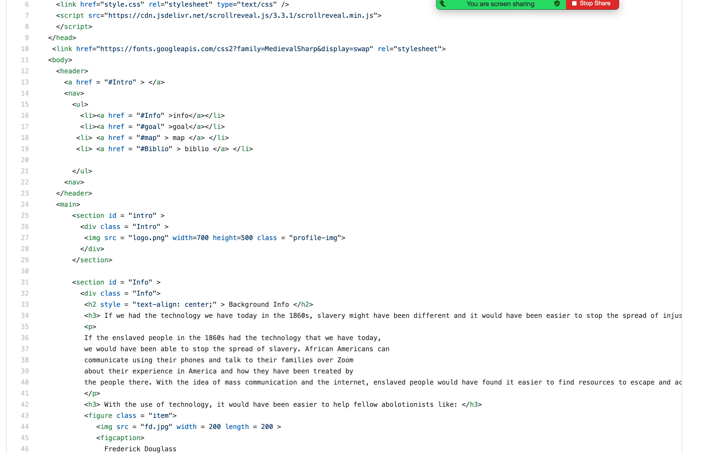The image size is (710, 454).
Task: Click the scrollreveal.min.js script URL
Action: click(x=241, y=16)
